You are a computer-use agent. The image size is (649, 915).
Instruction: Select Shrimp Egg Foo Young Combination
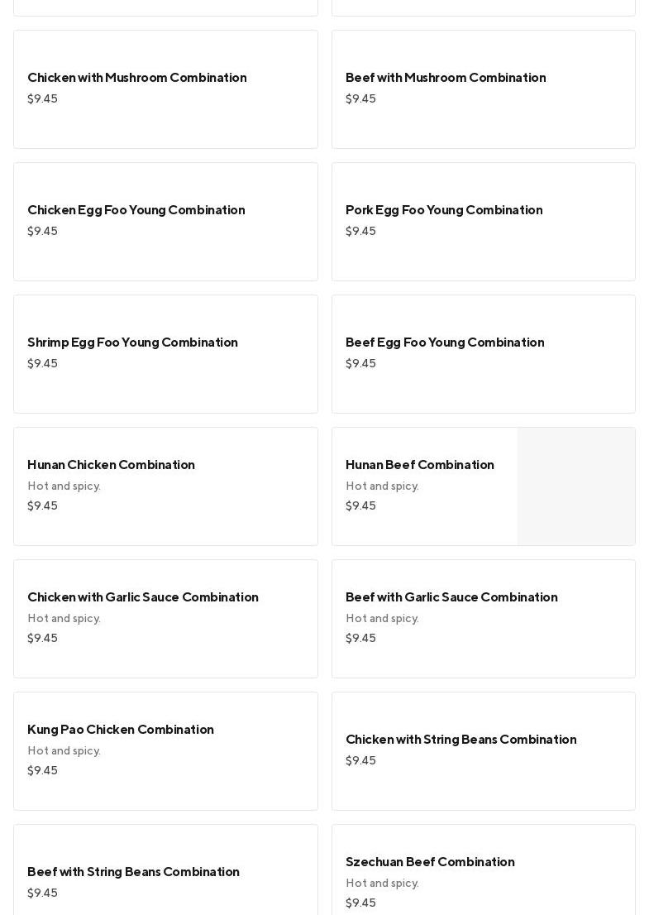point(132,343)
